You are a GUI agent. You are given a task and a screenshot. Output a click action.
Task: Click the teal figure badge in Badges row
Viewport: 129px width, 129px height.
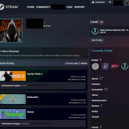point(125,66)
